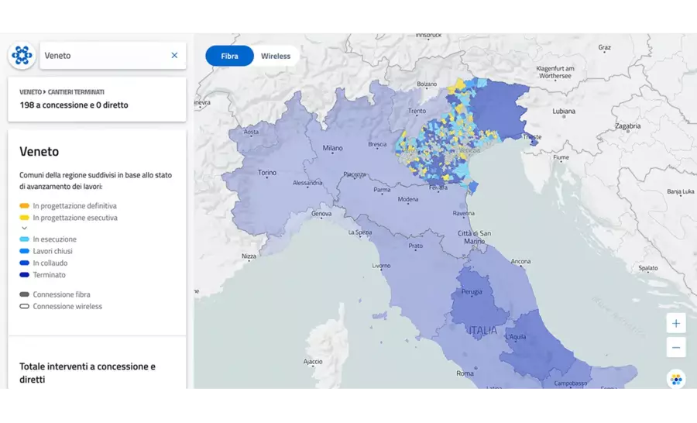Viewport: 697px width, 423px height.
Task: Click the 198 a concessione e 0 diretto text
Action: pyautogui.click(x=74, y=105)
